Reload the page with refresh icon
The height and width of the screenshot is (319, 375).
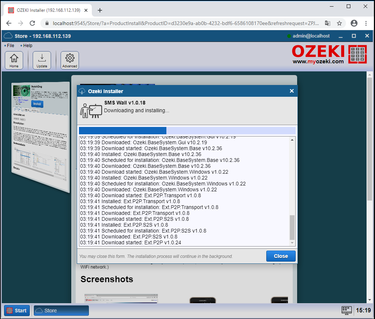pos(32,23)
